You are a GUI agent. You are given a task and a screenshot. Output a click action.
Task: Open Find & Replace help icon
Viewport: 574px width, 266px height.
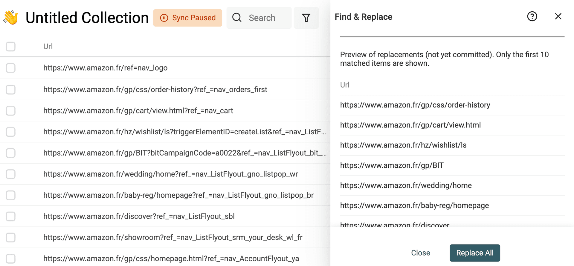pyautogui.click(x=532, y=16)
